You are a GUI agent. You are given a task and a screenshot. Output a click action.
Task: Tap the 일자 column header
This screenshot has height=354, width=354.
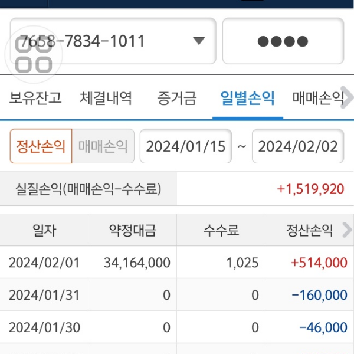44,230
